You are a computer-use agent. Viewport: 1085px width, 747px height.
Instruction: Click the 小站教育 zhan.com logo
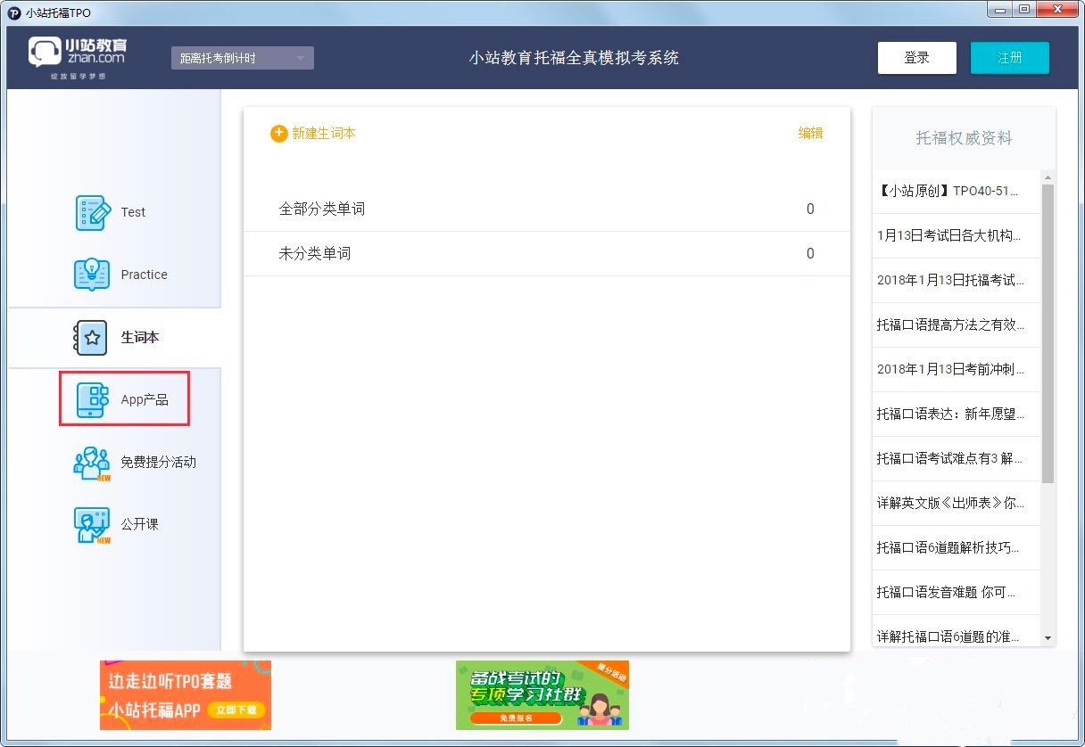click(79, 58)
